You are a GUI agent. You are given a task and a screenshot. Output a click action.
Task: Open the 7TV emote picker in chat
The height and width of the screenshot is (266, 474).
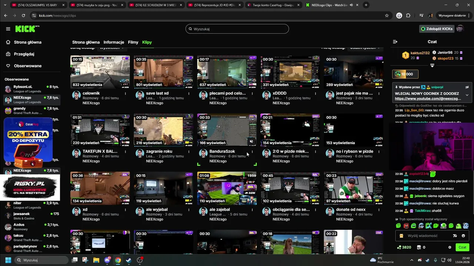click(455, 236)
